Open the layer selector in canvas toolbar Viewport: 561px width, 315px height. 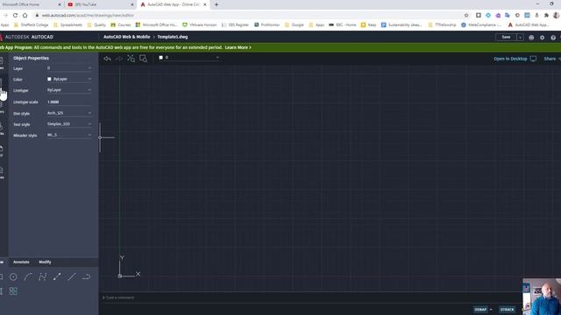[x=188, y=58]
